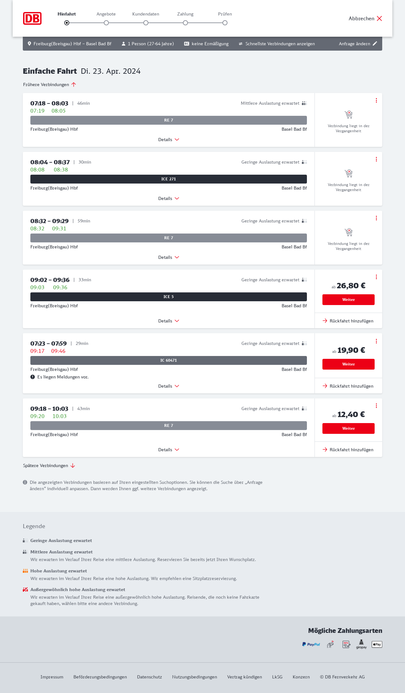
Task: Open Datenschutz in the footer
Action: pos(149,677)
